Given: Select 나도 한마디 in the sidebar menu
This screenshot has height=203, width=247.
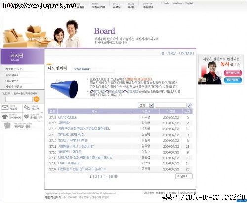Looking at the screenshot, I should point(12,81).
